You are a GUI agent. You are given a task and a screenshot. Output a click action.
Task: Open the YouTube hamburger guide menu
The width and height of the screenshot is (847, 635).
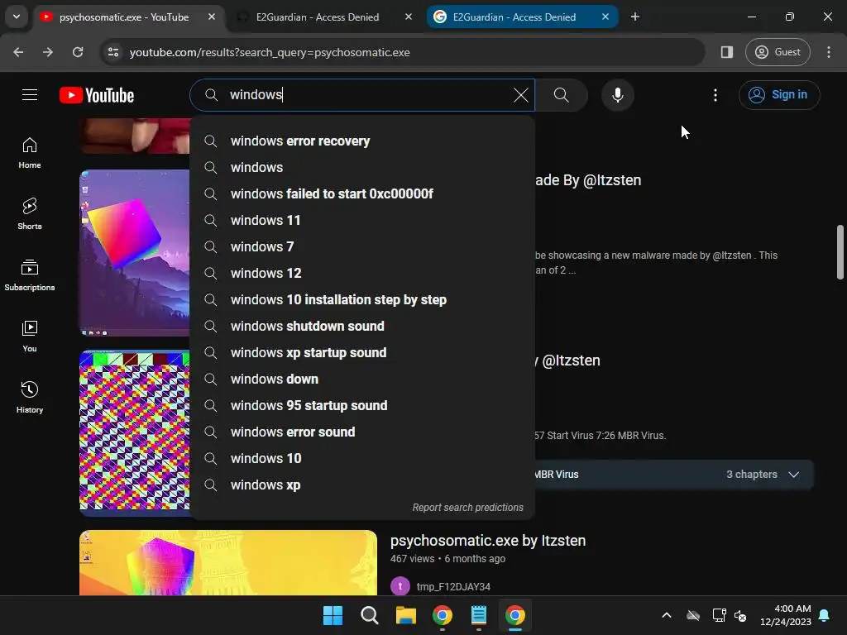pos(30,95)
